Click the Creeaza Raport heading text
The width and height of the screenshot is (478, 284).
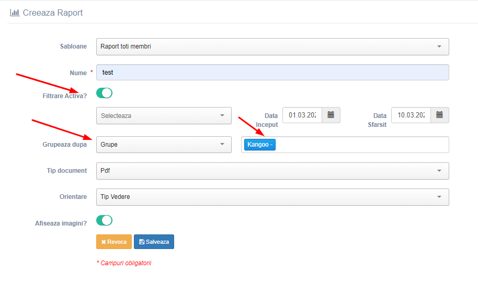(x=53, y=13)
